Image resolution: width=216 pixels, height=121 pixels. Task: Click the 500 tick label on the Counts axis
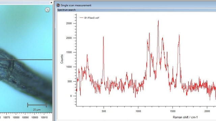pos(70,81)
